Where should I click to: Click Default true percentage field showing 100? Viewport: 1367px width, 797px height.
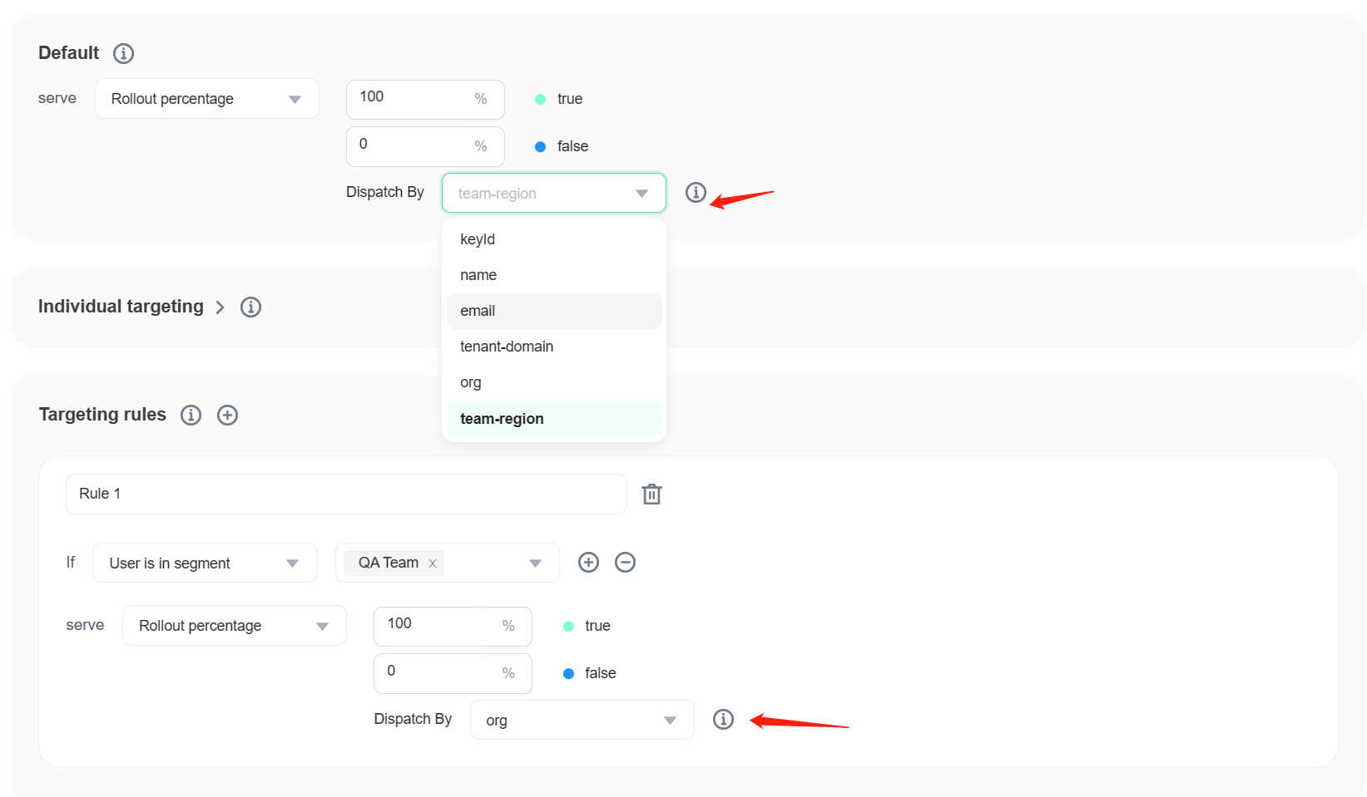[x=412, y=98]
